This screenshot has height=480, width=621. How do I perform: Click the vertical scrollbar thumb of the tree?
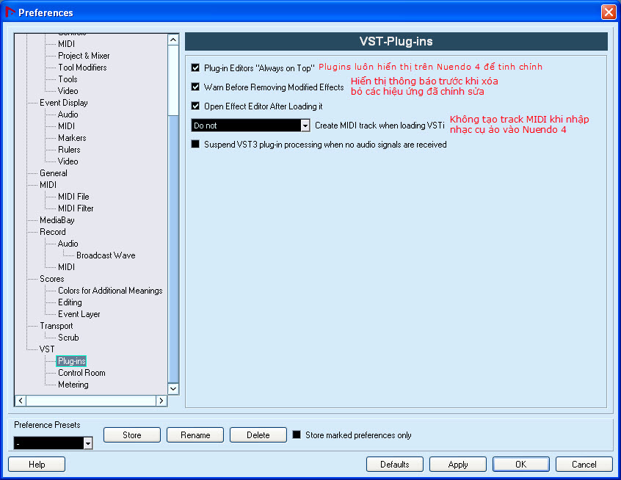click(x=173, y=249)
